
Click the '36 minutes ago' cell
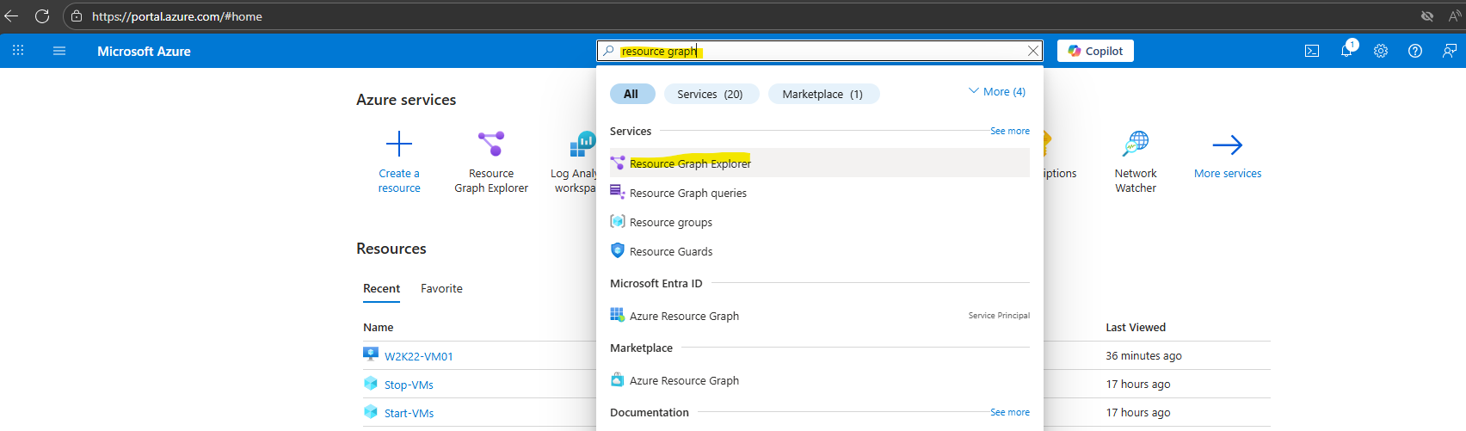[x=1143, y=355]
